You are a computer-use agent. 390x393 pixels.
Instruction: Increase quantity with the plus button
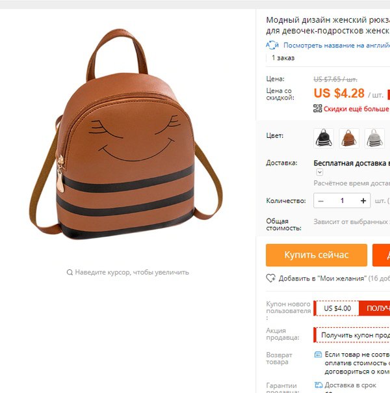pos(363,201)
